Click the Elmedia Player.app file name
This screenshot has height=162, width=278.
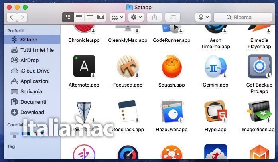[259, 43]
